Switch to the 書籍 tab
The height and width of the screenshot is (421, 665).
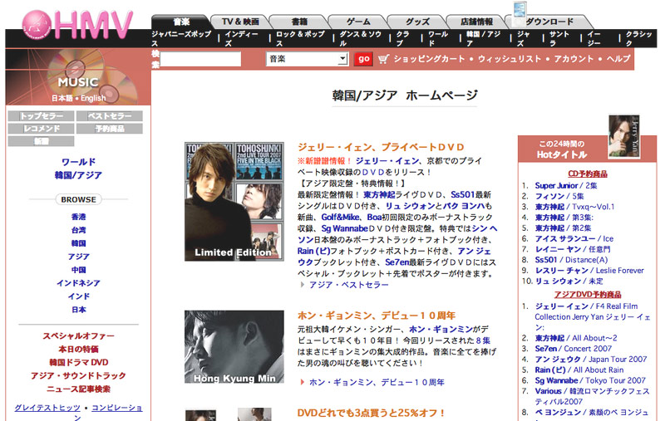[299, 22]
